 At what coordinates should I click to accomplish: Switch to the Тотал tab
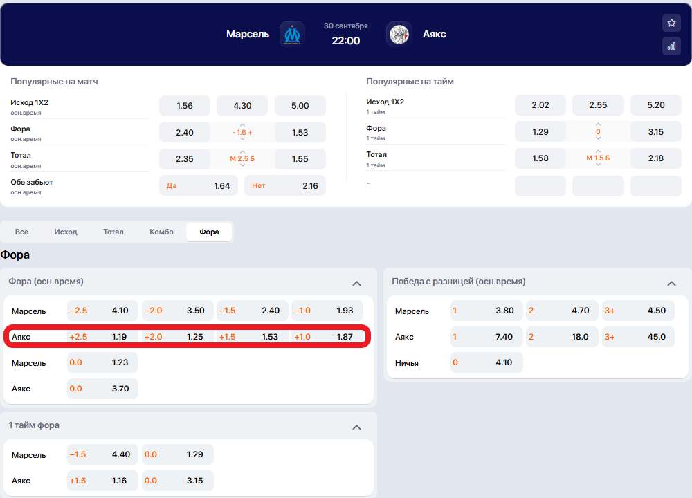pyautogui.click(x=113, y=232)
